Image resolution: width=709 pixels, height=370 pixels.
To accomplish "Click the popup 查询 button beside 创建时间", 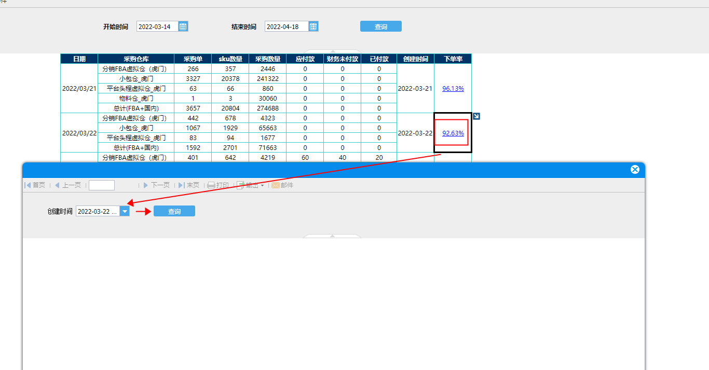I will [174, 211].
